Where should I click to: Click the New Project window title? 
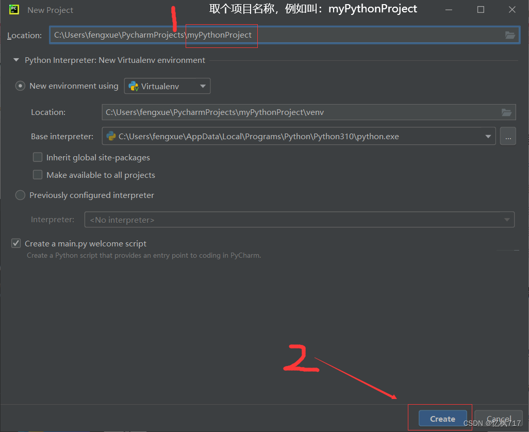coord(50,10)
